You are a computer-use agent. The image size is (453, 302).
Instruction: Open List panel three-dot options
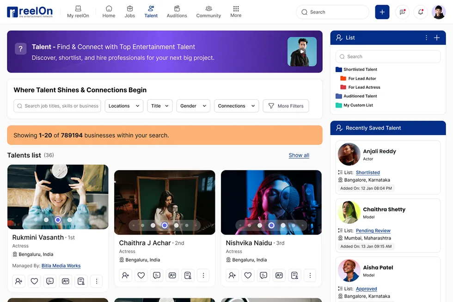[x=426, y=38]
